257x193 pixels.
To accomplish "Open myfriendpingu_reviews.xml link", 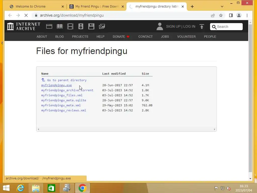I will [x=63, y=110].
